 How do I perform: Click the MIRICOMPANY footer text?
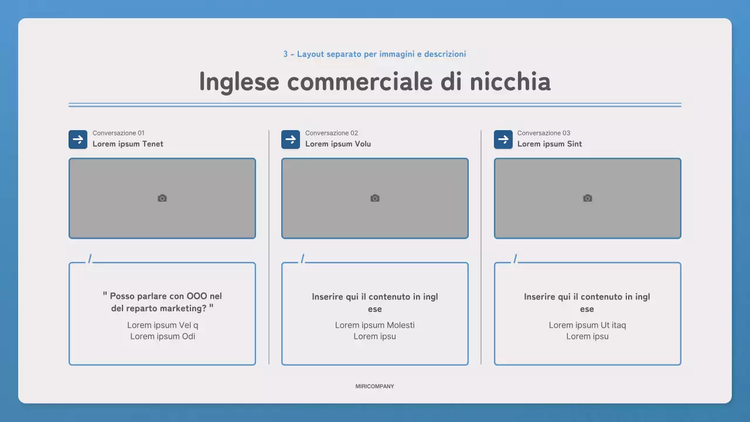coord(374,386)
